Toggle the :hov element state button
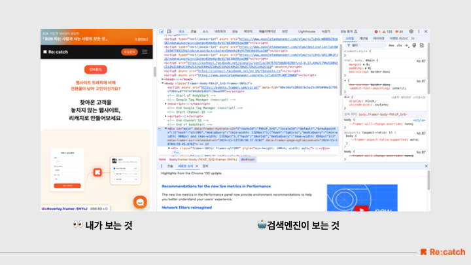Viewport: 471px width, 265px height. pyautogui.click(x=391, y=45)
